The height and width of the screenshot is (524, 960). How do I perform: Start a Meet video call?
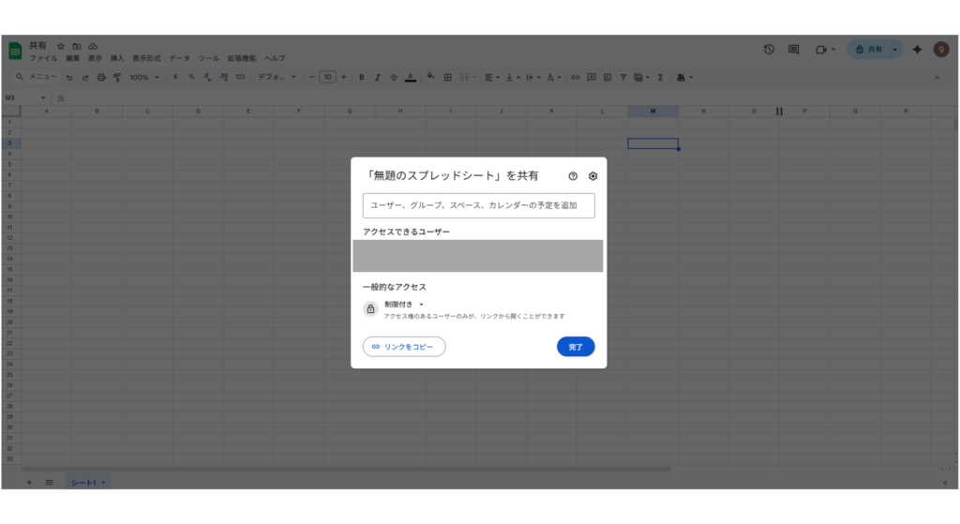(x=821, y=50)
